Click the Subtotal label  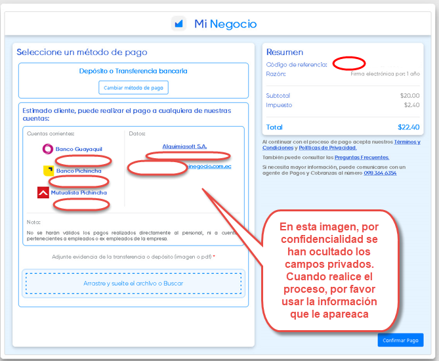(x=278, y=96)
